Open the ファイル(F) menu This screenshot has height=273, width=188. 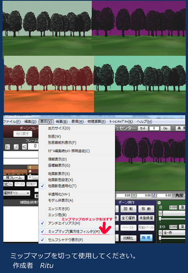12,121
